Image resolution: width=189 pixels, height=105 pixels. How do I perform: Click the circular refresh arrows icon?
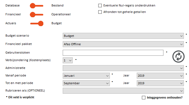click(x=178, y=57)
